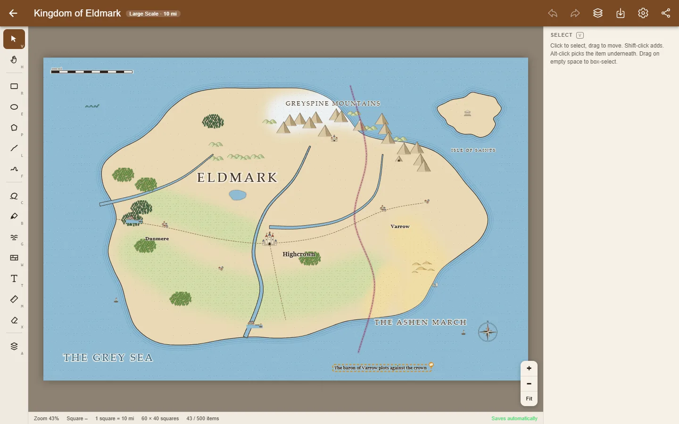The image size is (679, 424).
Task: Select the Dunmere town label
Action: coord(157,239)
